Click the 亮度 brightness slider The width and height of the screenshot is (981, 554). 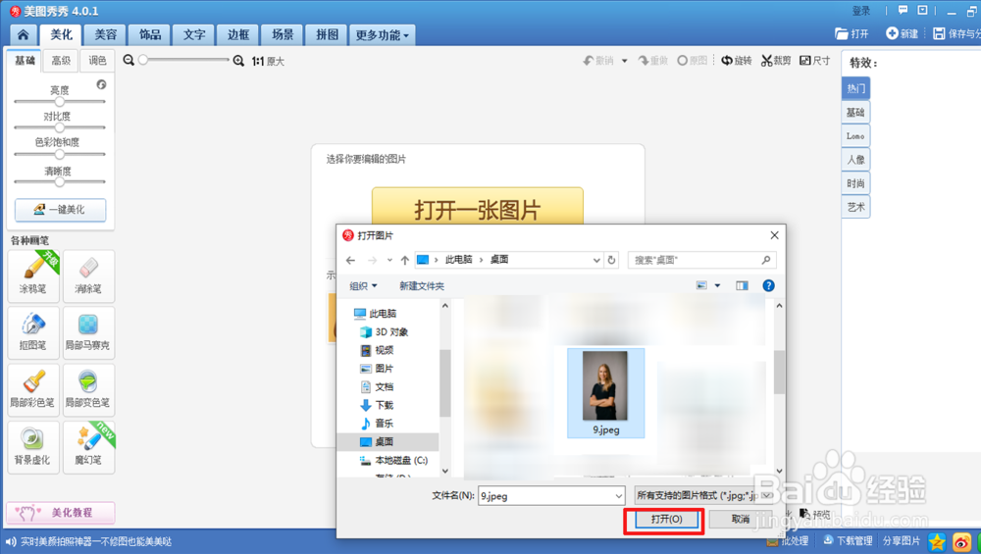(60, 101)
